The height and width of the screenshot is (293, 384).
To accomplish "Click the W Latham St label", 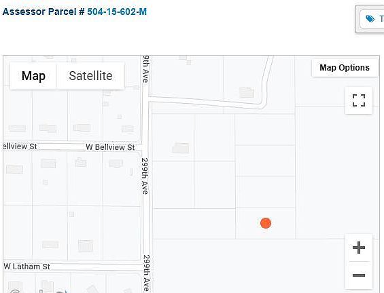I will (27, 267).
